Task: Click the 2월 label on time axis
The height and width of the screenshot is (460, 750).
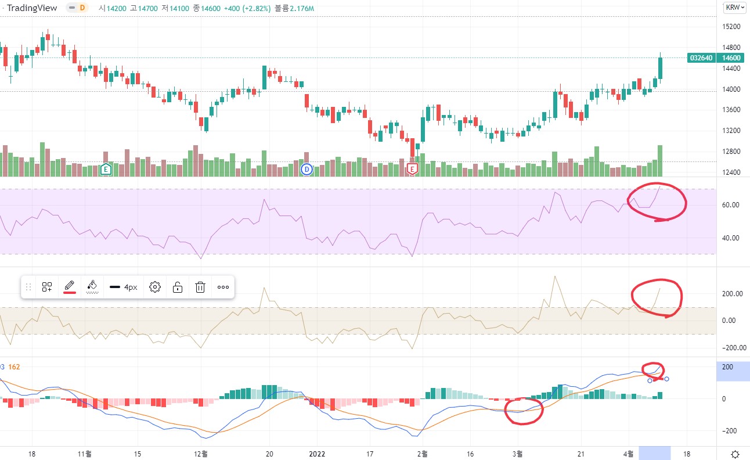Action: pos(423,454)
